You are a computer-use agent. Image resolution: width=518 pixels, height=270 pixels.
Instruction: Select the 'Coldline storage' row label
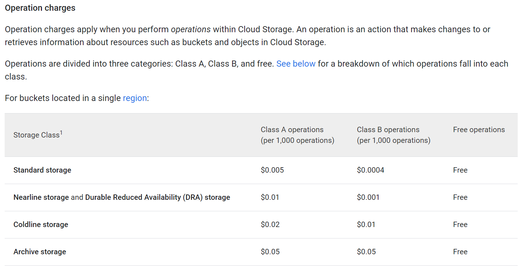point(41,225)
